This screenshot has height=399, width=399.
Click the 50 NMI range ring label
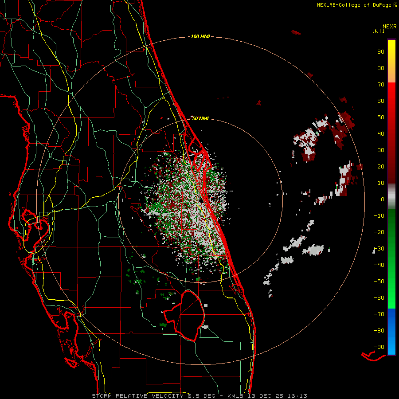[x=200, y=118]
